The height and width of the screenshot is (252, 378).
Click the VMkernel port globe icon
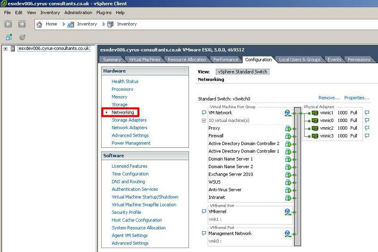287,211
